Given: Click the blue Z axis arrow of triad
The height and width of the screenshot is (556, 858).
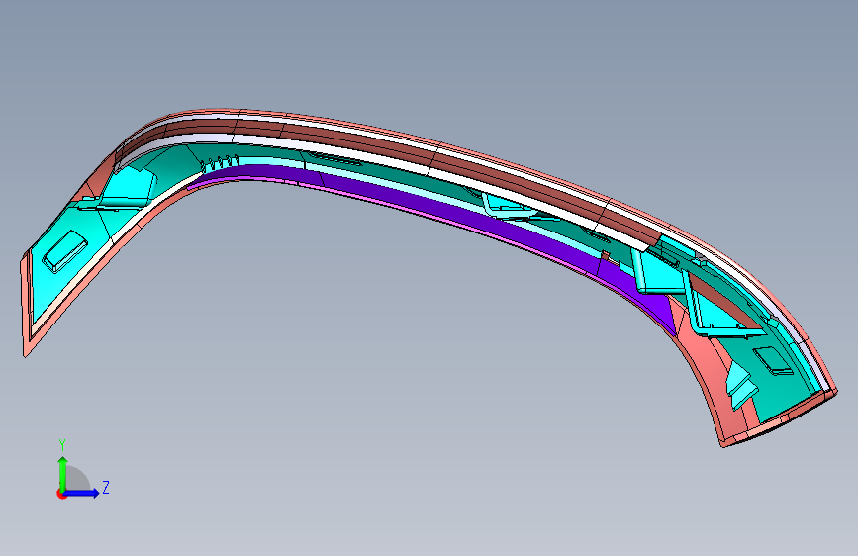Looking at the screenshot, I should (82, 493).
